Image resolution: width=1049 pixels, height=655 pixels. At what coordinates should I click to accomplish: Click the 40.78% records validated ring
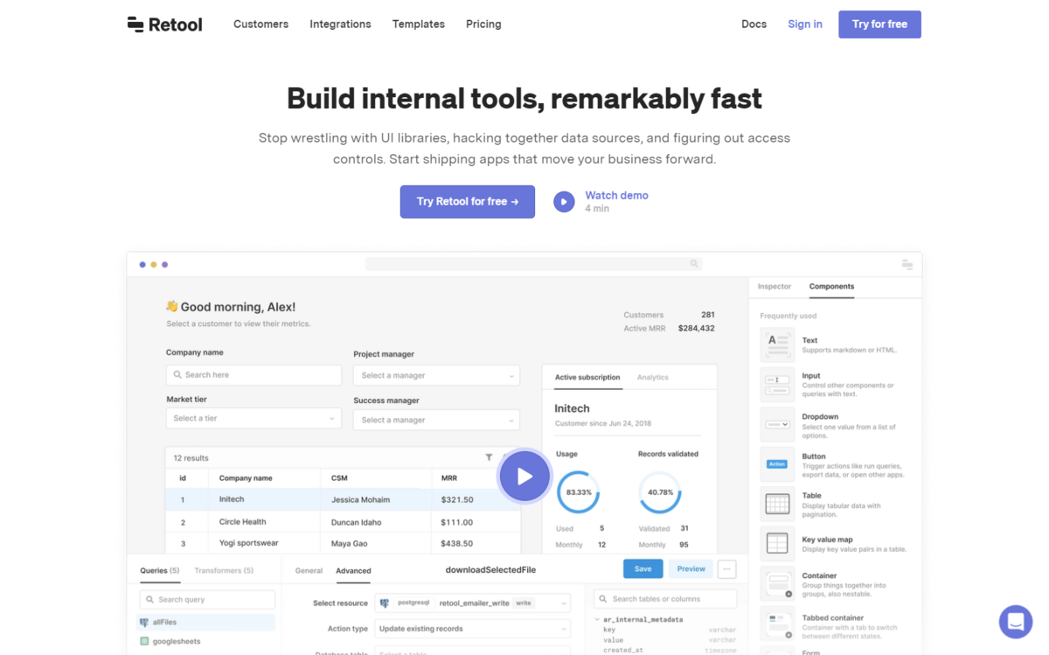(660, 492)
